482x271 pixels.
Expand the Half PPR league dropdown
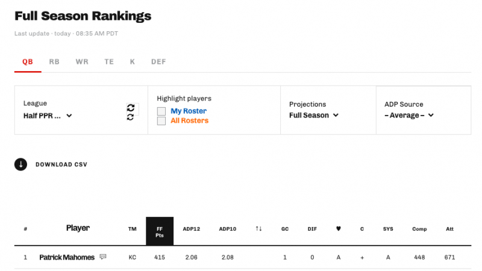[48, 116]
